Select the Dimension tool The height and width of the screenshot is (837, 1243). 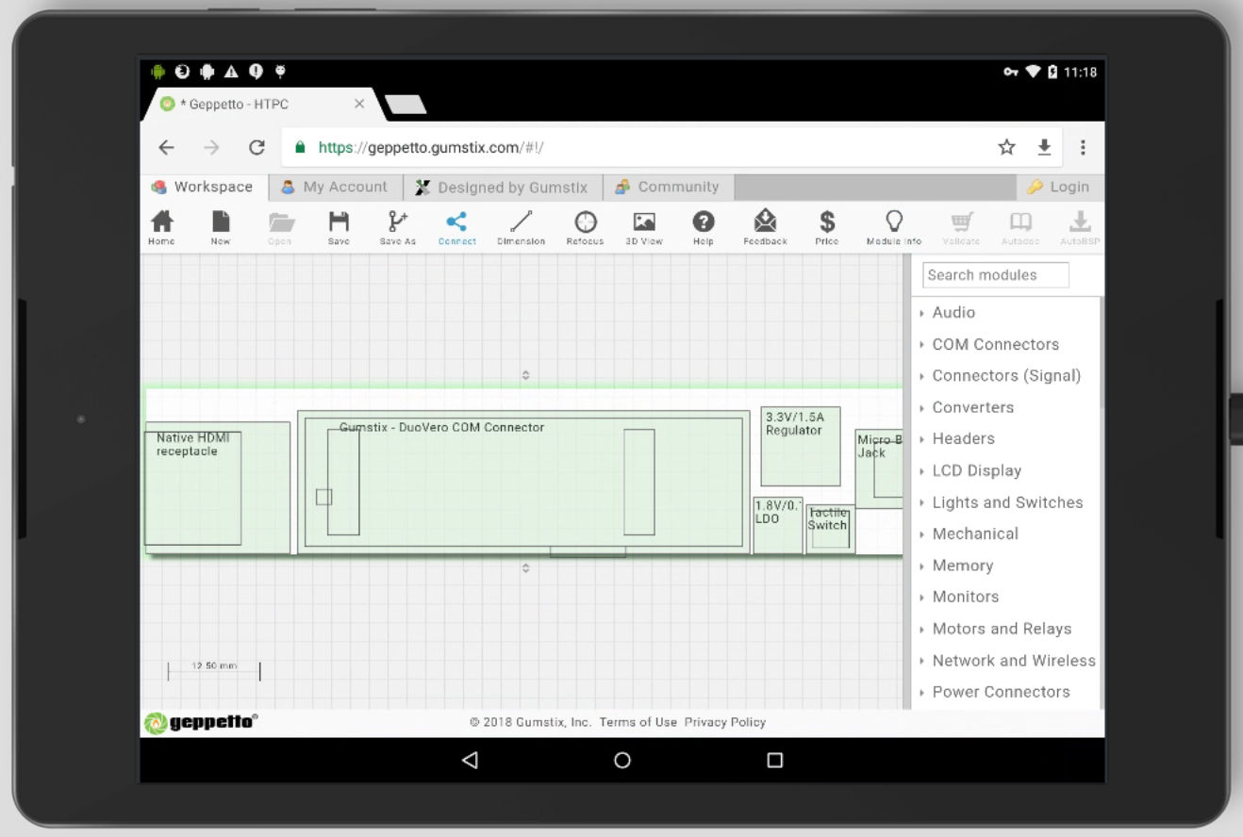tap(521, 227)
